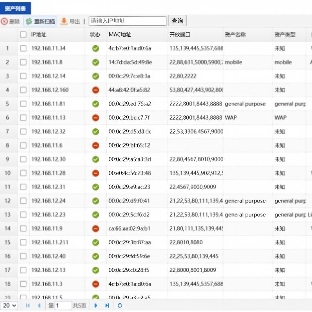Click the page number input field
312x312 pixels.
63,305
